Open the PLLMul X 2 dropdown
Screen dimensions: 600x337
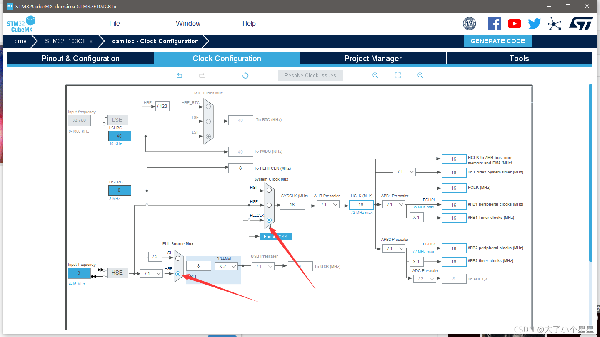[x=226, y=266]
